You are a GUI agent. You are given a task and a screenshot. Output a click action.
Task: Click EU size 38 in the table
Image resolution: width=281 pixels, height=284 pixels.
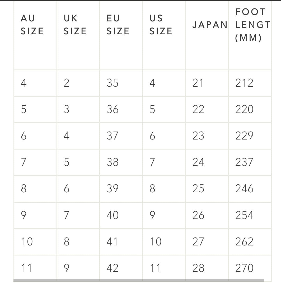[x=113, y=162]
